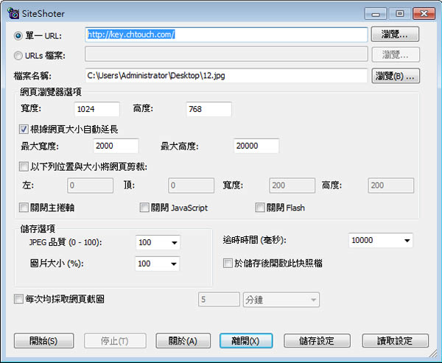
Task: Click the 開始(S) button
Action: 43,341
